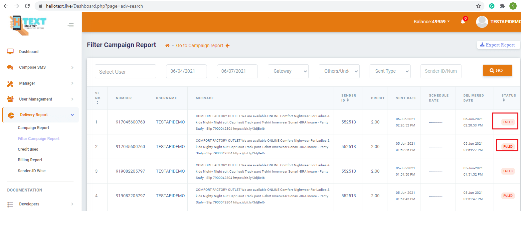Viewport: 530px width, 230px height.
Task: Click the notification bell icon
Action: (463, 22)
